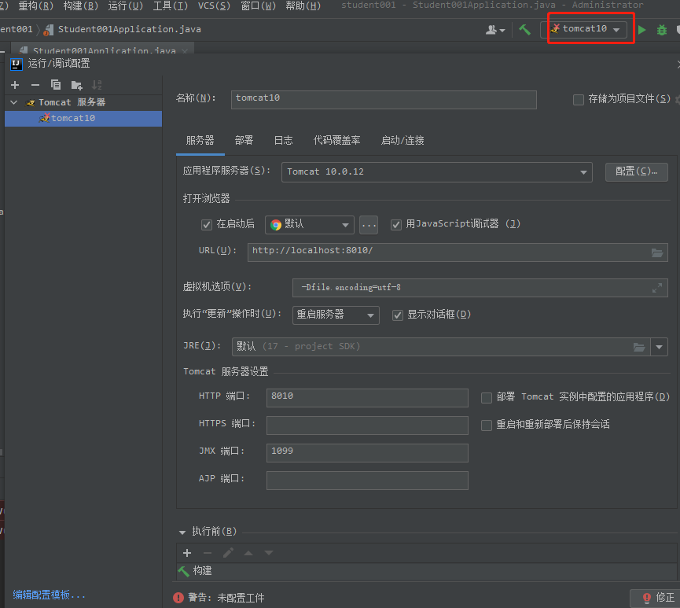The height and width of the screenshot is (608, 680).
Task: Open the browser 默认 dropdown
Action: (x=310, y=225)
